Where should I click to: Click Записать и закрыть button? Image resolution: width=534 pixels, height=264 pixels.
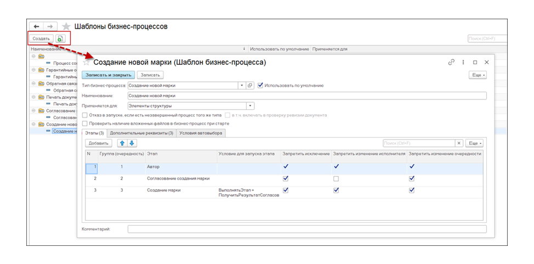(109, 75)
